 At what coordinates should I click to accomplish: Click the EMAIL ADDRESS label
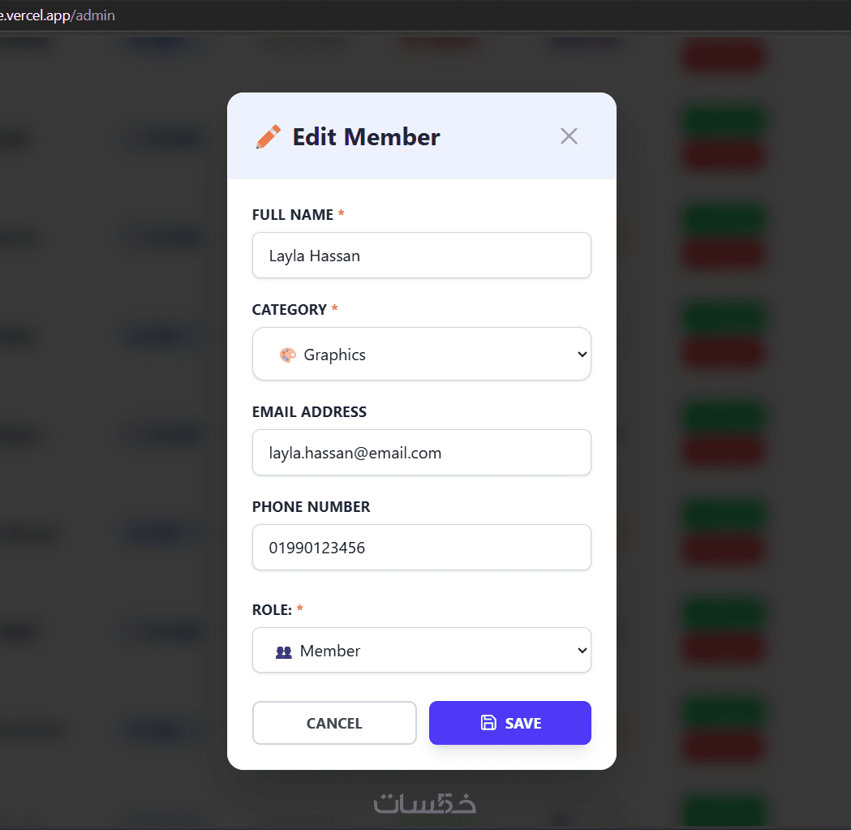point(309,412)
